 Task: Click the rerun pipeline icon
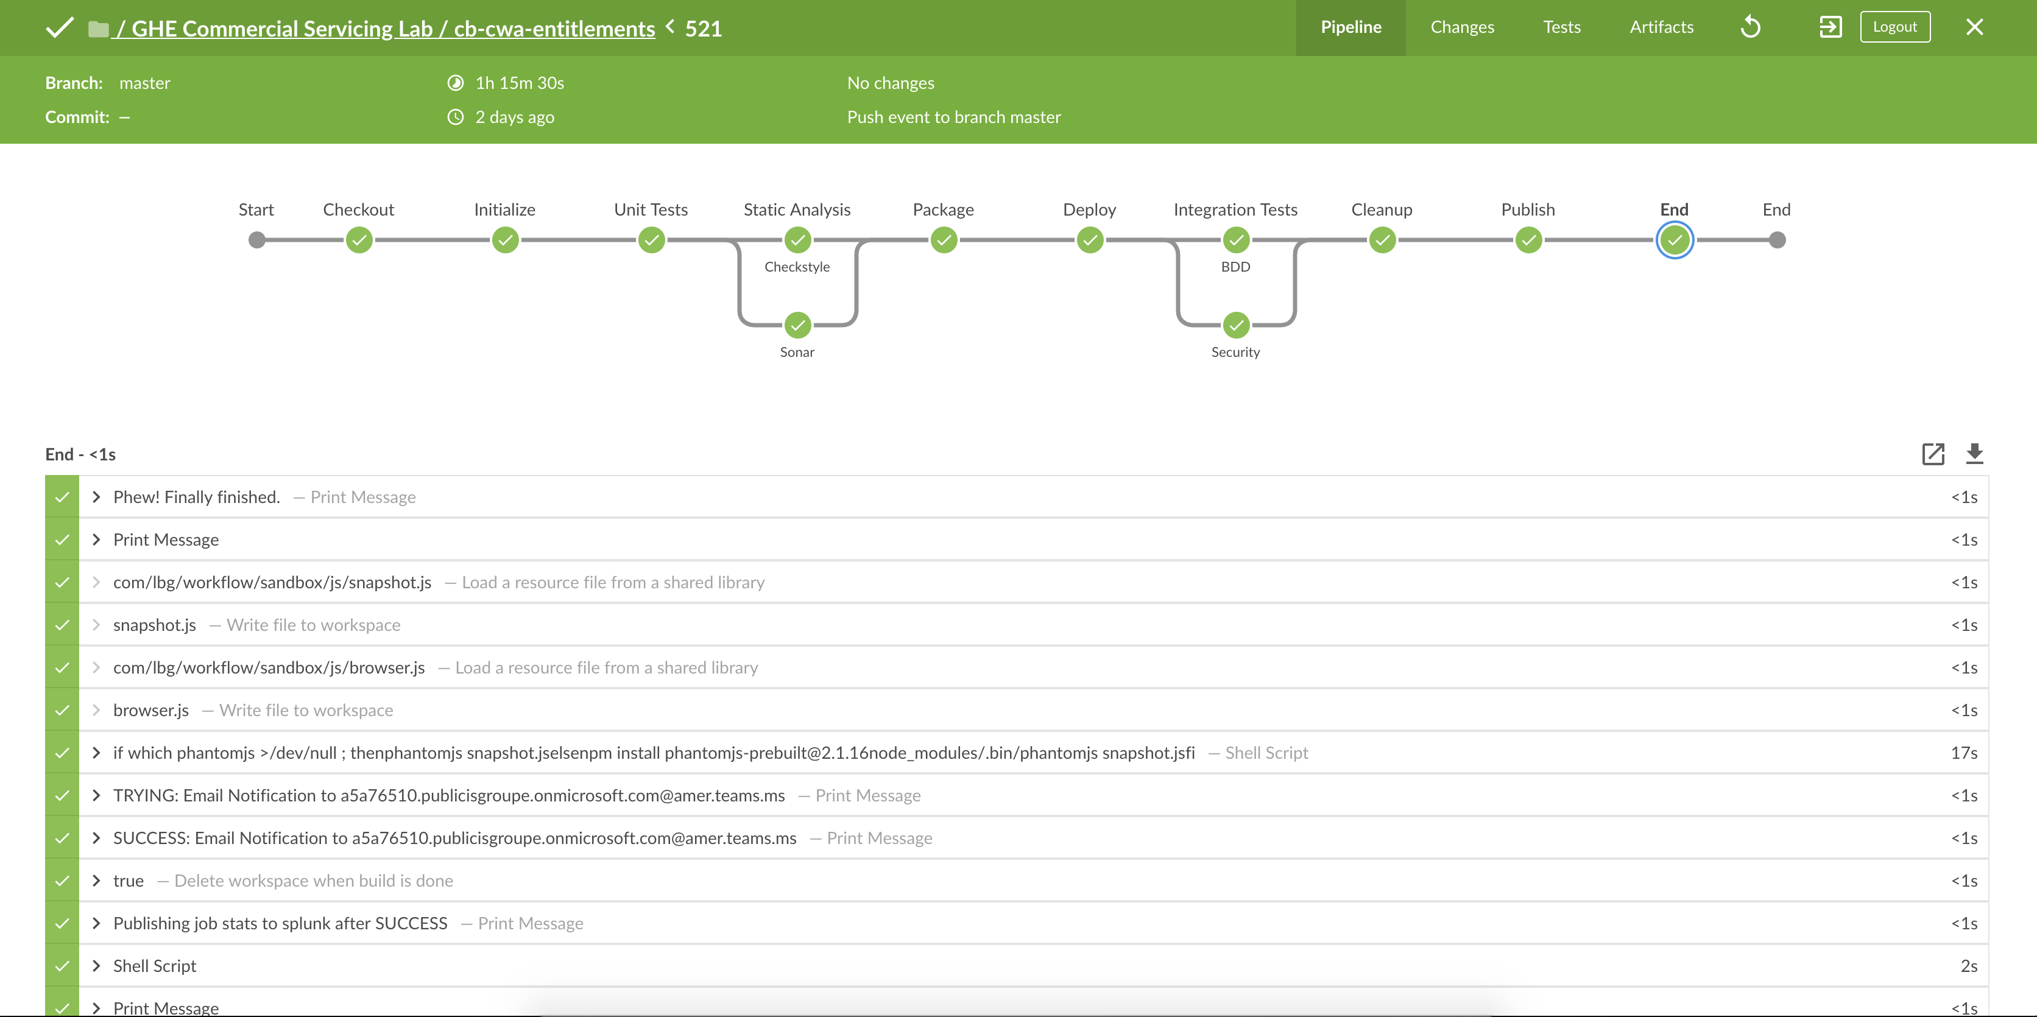(x=1751, y=27)
